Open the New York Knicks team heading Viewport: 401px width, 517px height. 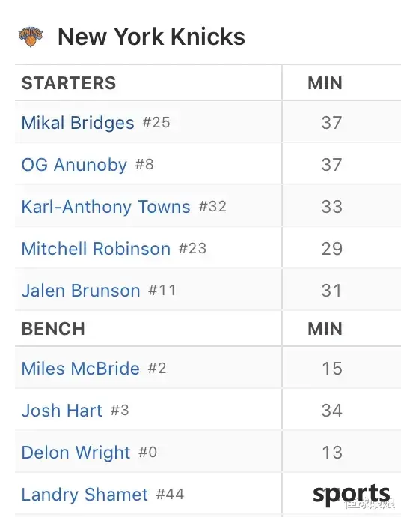[151, 36]
